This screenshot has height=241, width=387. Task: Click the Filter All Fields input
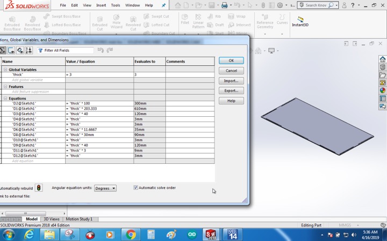(x=66, y=50)
